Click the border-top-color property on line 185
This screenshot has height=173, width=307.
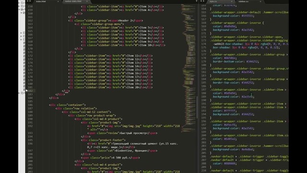click(x=226, y=83)
